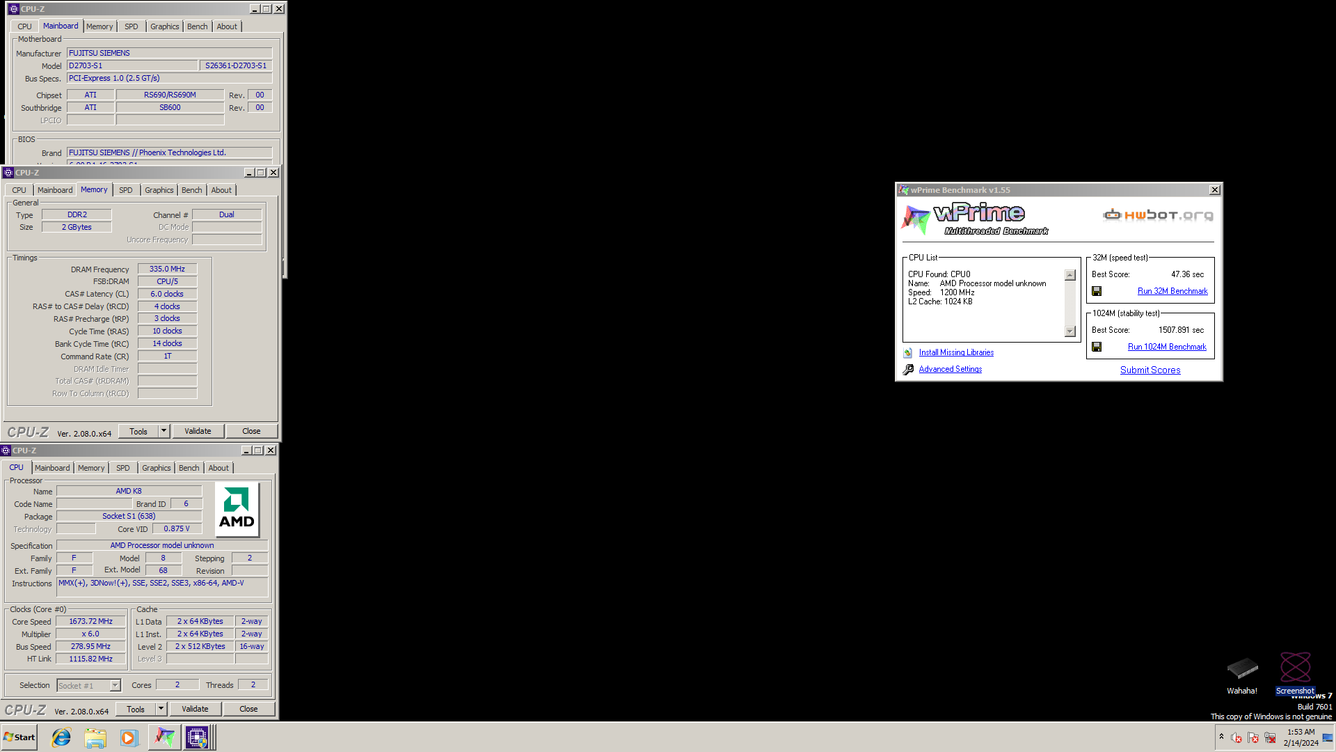Open Tools dropdown arrow in CPU window

tap(161, 709)
